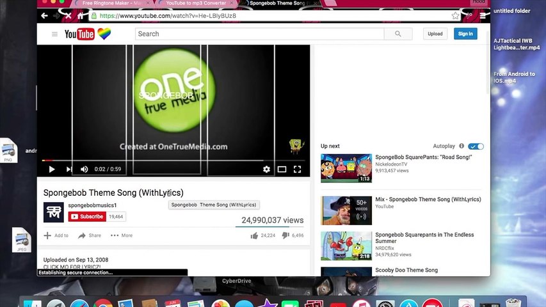Select the Spongebob Theme Song tab
Image resolution: width=546 pixels, height=307 pixels.
coord(277,3)
